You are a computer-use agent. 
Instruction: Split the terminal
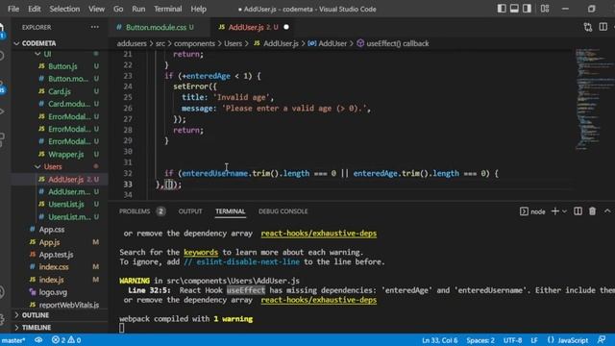pyautogui.click(x=578, y=211)
